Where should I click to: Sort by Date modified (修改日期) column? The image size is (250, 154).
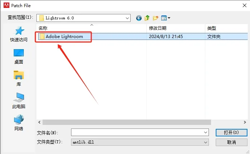pyautogui.click(x=176, y=28)
